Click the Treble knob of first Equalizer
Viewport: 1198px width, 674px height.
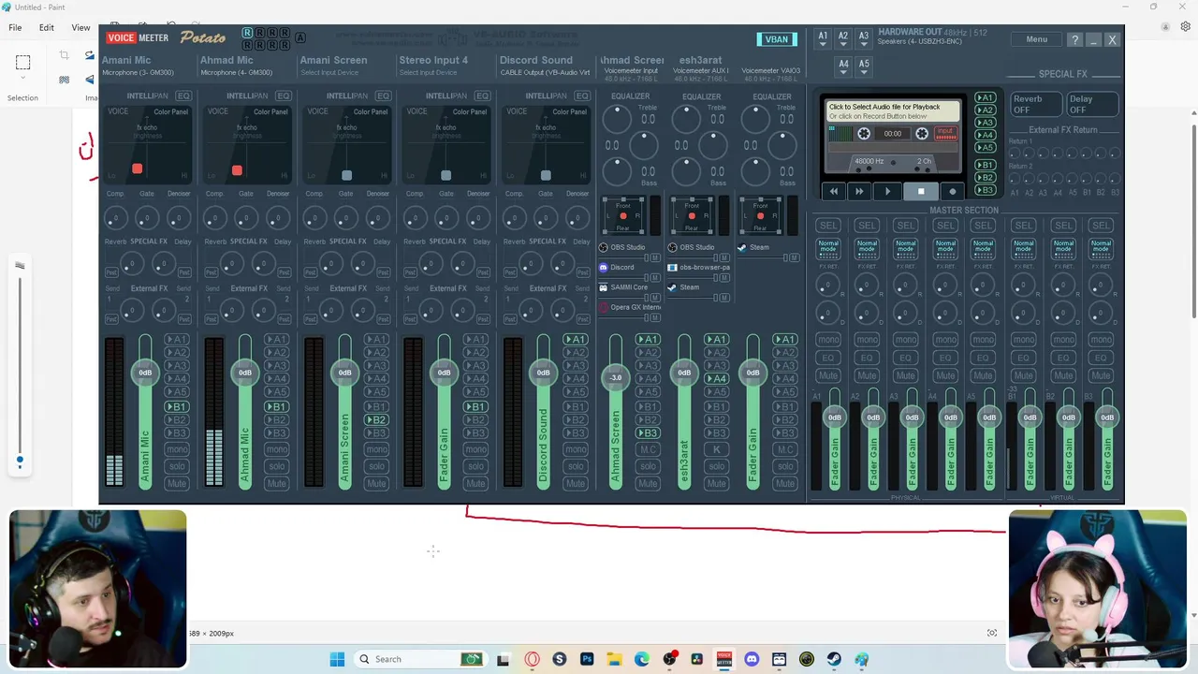(617, 118)
